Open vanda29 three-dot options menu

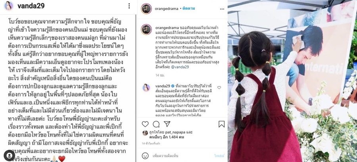coord(129,6)
